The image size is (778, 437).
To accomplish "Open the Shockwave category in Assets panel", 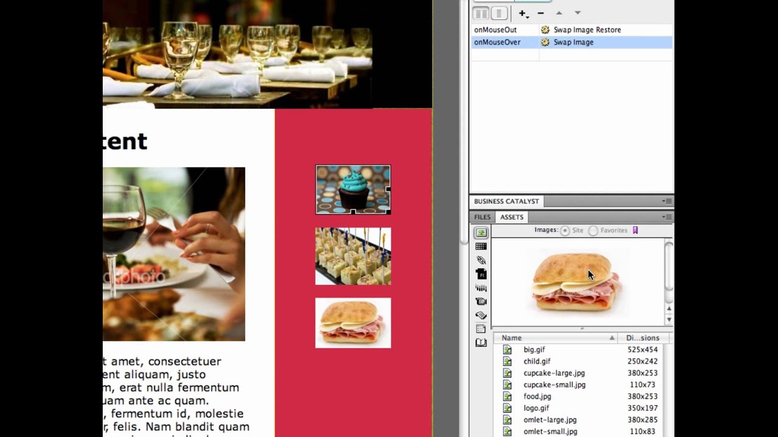I will coord(481,288).
